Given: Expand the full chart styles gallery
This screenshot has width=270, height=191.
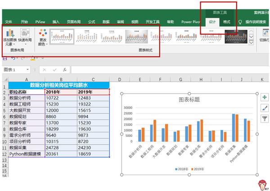Looking at the screenshot, I should [251, 43].
